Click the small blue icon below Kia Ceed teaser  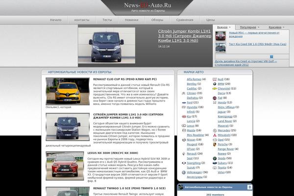271,56
